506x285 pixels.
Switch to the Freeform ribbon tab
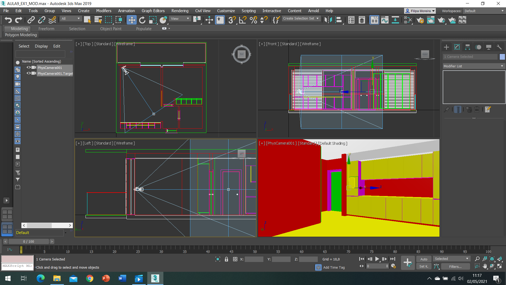46,29
